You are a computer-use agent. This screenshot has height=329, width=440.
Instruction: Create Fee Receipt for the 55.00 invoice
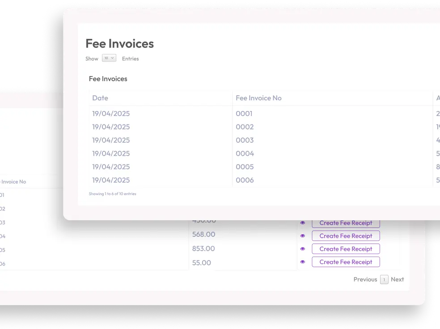(345, 261)
